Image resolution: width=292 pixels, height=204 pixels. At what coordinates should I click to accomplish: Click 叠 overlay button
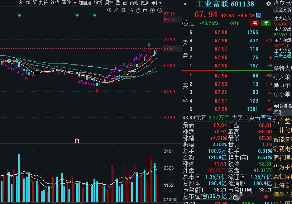118,3
